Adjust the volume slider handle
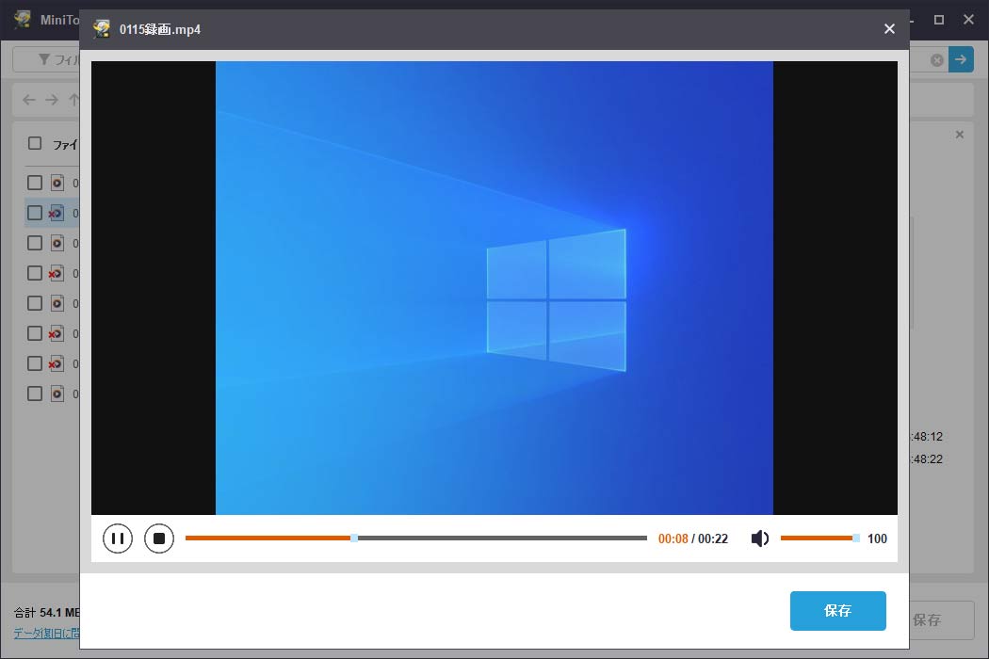Screen dimensions: 989x659 click(x=856, y=538)
